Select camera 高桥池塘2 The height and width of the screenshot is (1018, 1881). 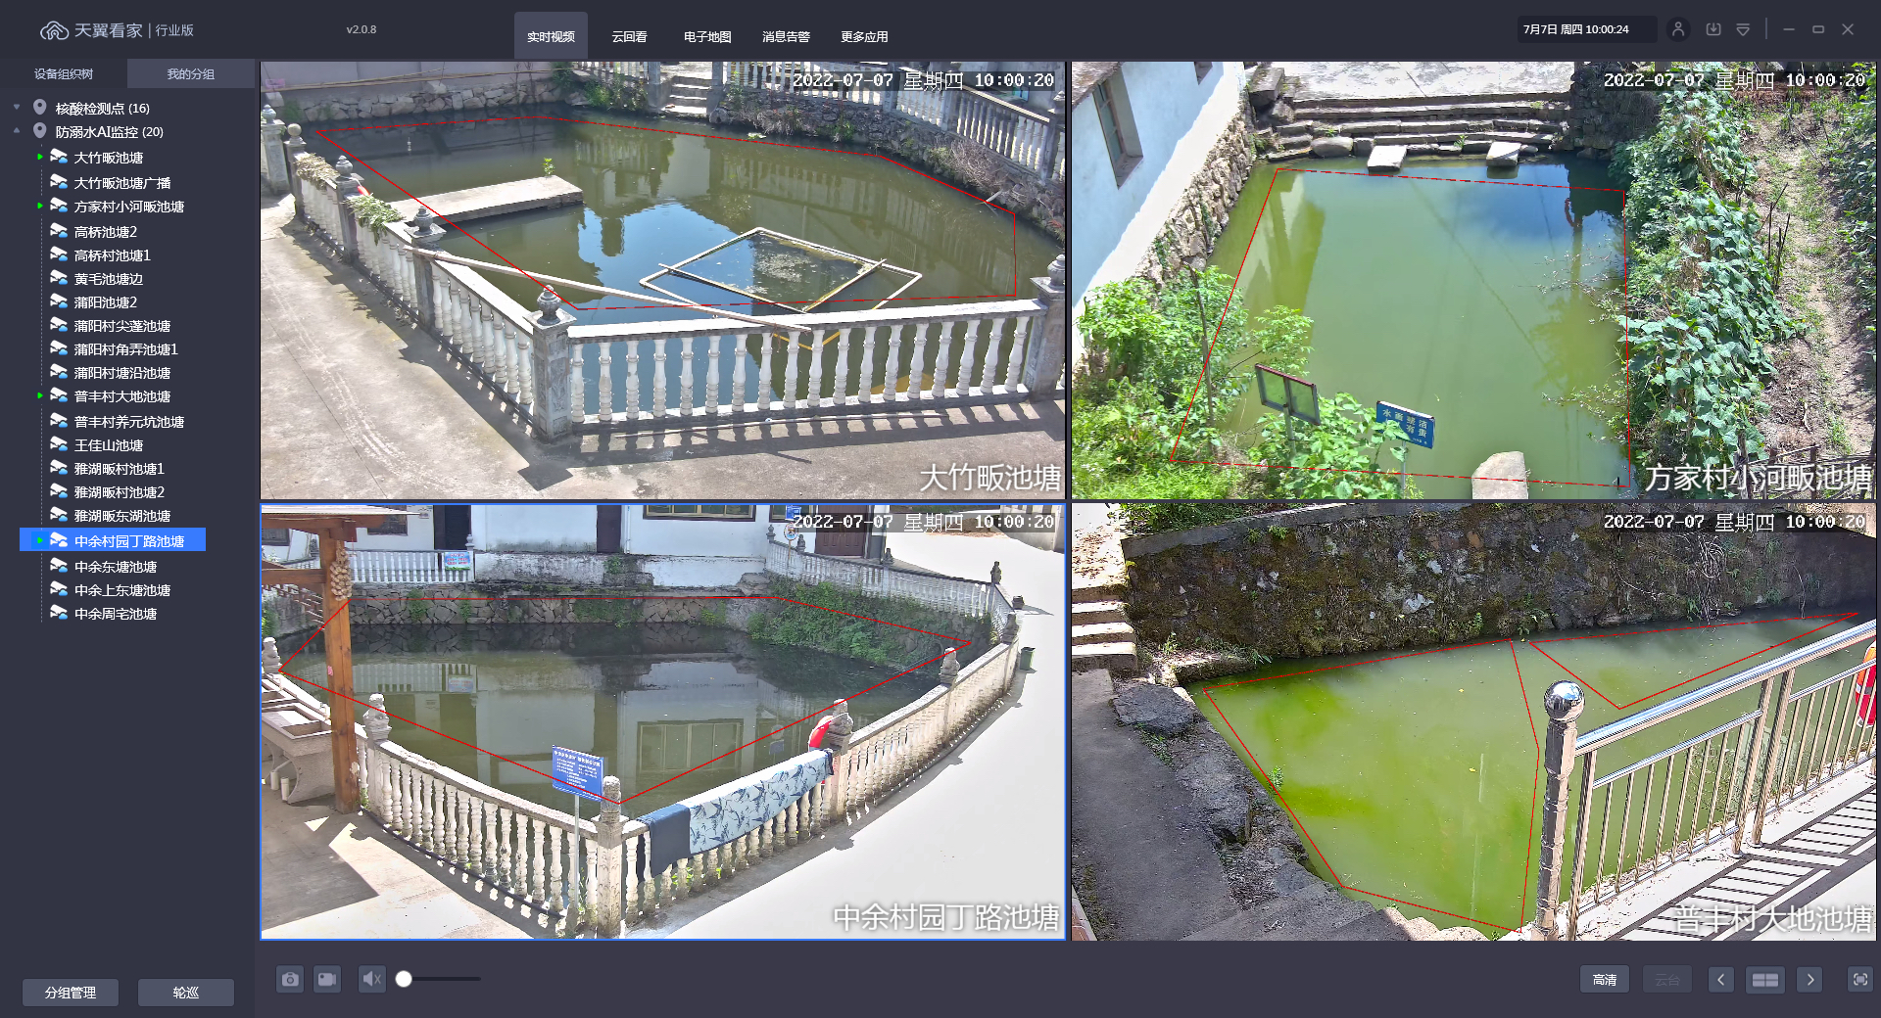106,232
